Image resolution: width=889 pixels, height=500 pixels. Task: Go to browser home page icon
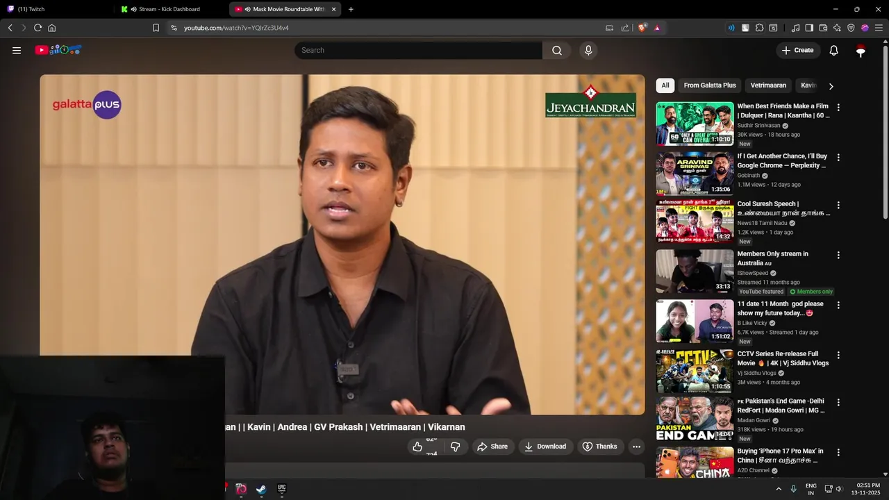click(x=52, y=28)
